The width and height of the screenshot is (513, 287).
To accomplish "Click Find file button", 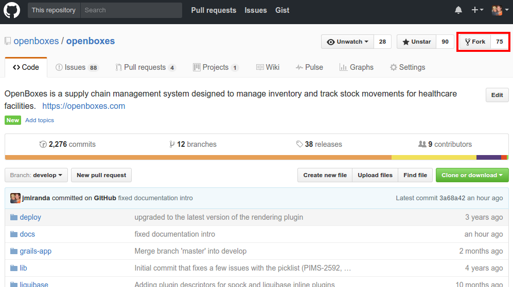I will pos(415,176).
